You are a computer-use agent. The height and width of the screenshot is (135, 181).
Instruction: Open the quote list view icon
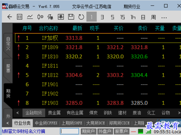coord(20,17)
